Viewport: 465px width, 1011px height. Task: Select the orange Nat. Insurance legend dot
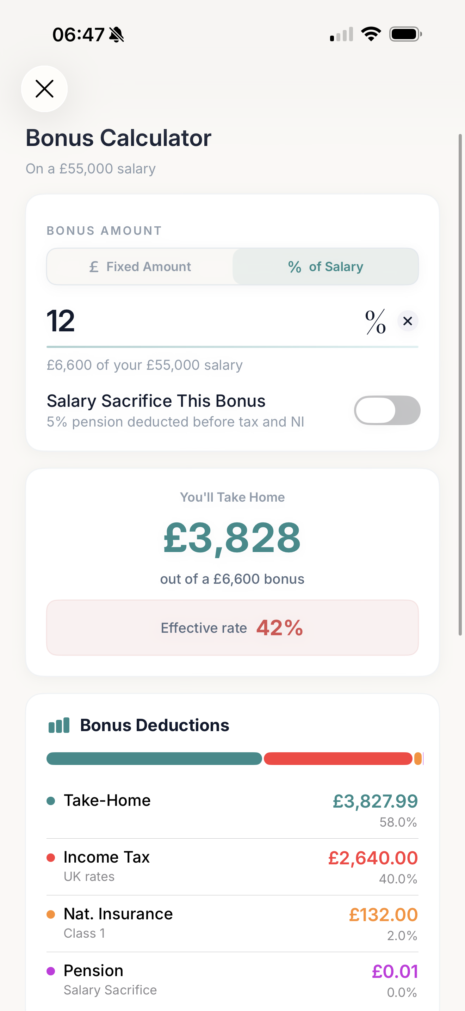[51, 914]
